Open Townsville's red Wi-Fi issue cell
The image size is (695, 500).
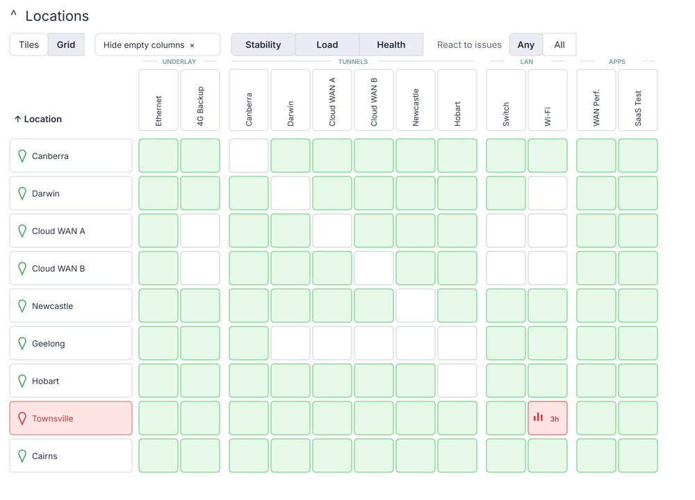click(548, 418)
